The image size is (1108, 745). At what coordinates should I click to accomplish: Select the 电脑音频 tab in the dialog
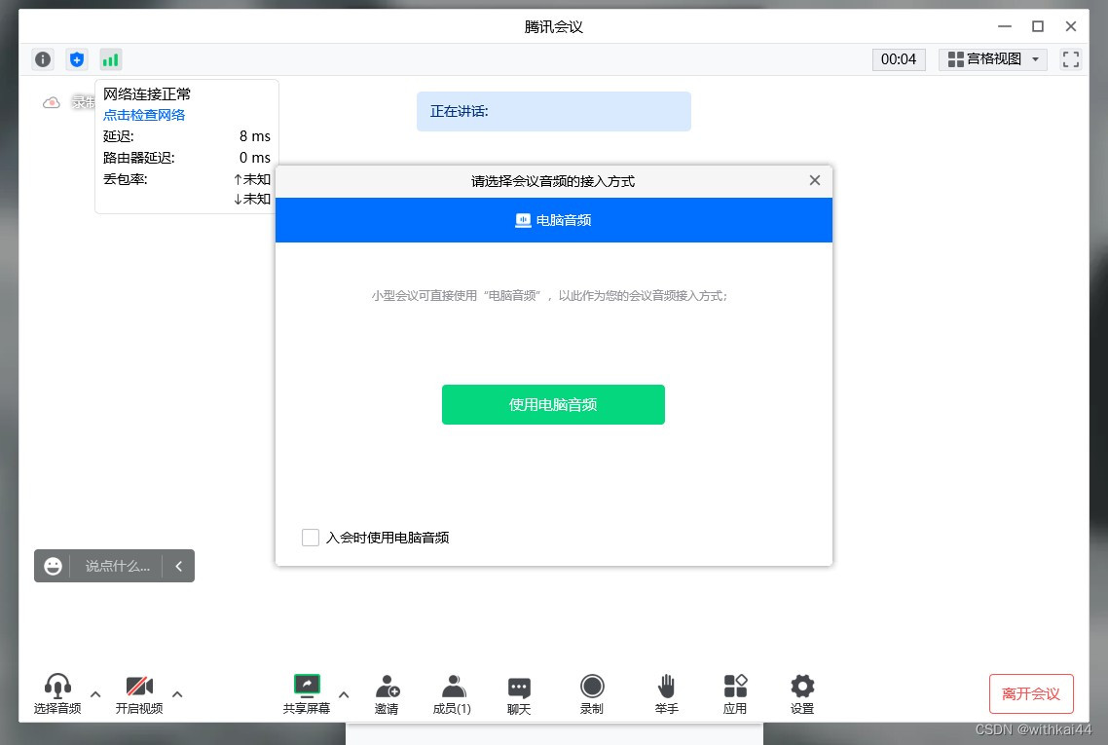[553, 220]
